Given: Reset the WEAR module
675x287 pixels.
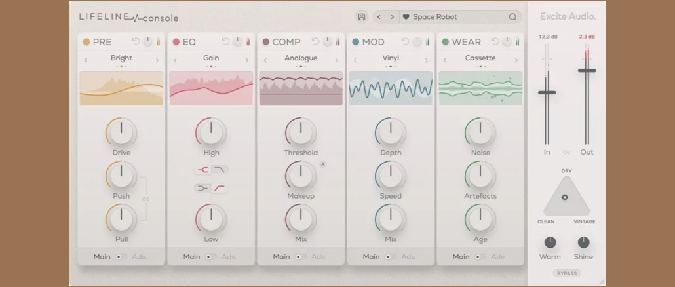Looking at the screenshot, I should pos(495,41).
